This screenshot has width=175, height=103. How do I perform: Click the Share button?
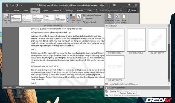[x=132, y=10]
